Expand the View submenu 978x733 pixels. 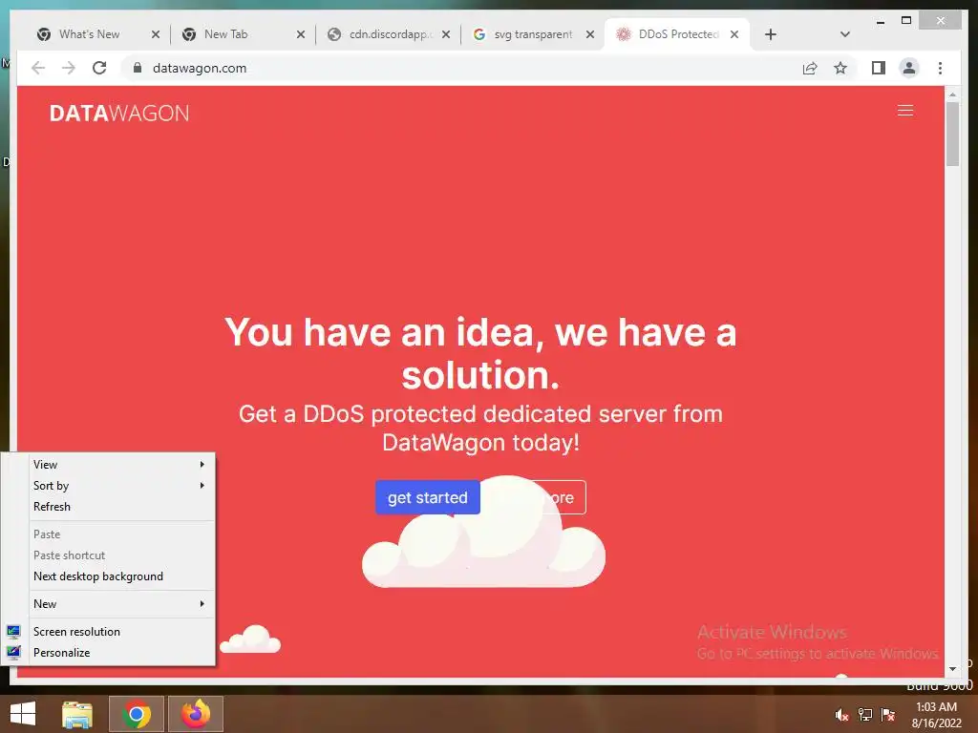coord(118,465)
